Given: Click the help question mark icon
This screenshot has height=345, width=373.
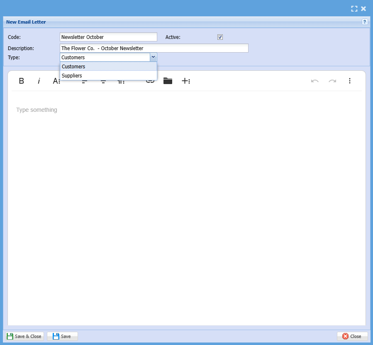Looking at the screenshot, I should click(365, 22).
